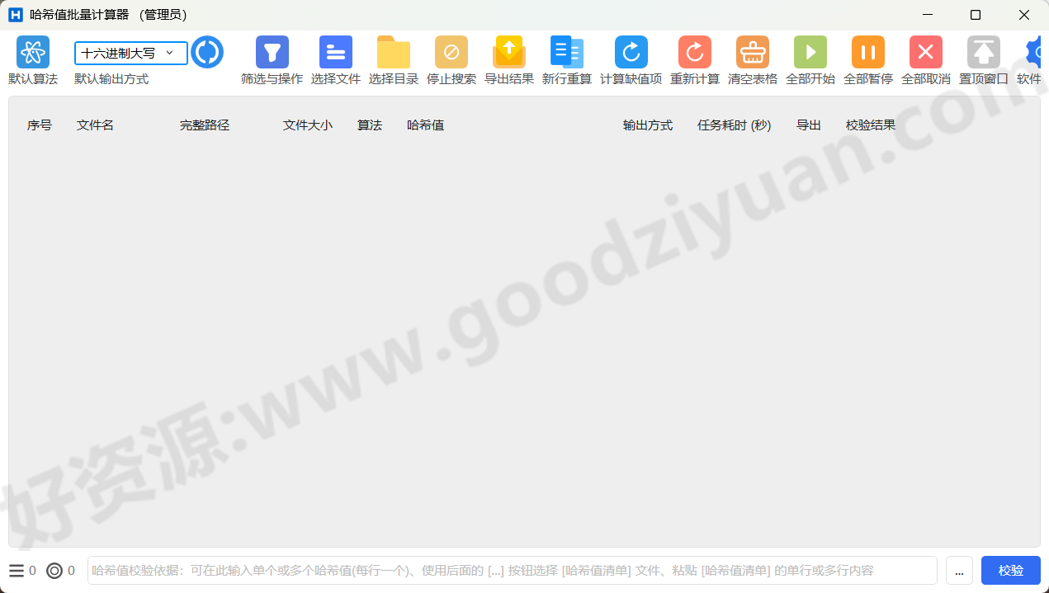Open 筛选与操作 (filter and operations)
1049x593 pixels.
(x=272, y=52)
